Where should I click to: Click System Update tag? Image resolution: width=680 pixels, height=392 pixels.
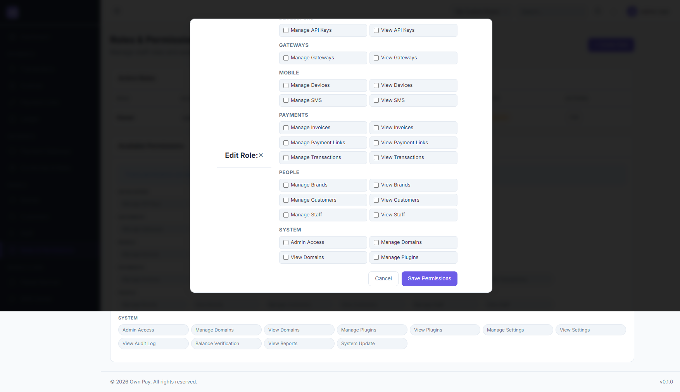[372, 344]
